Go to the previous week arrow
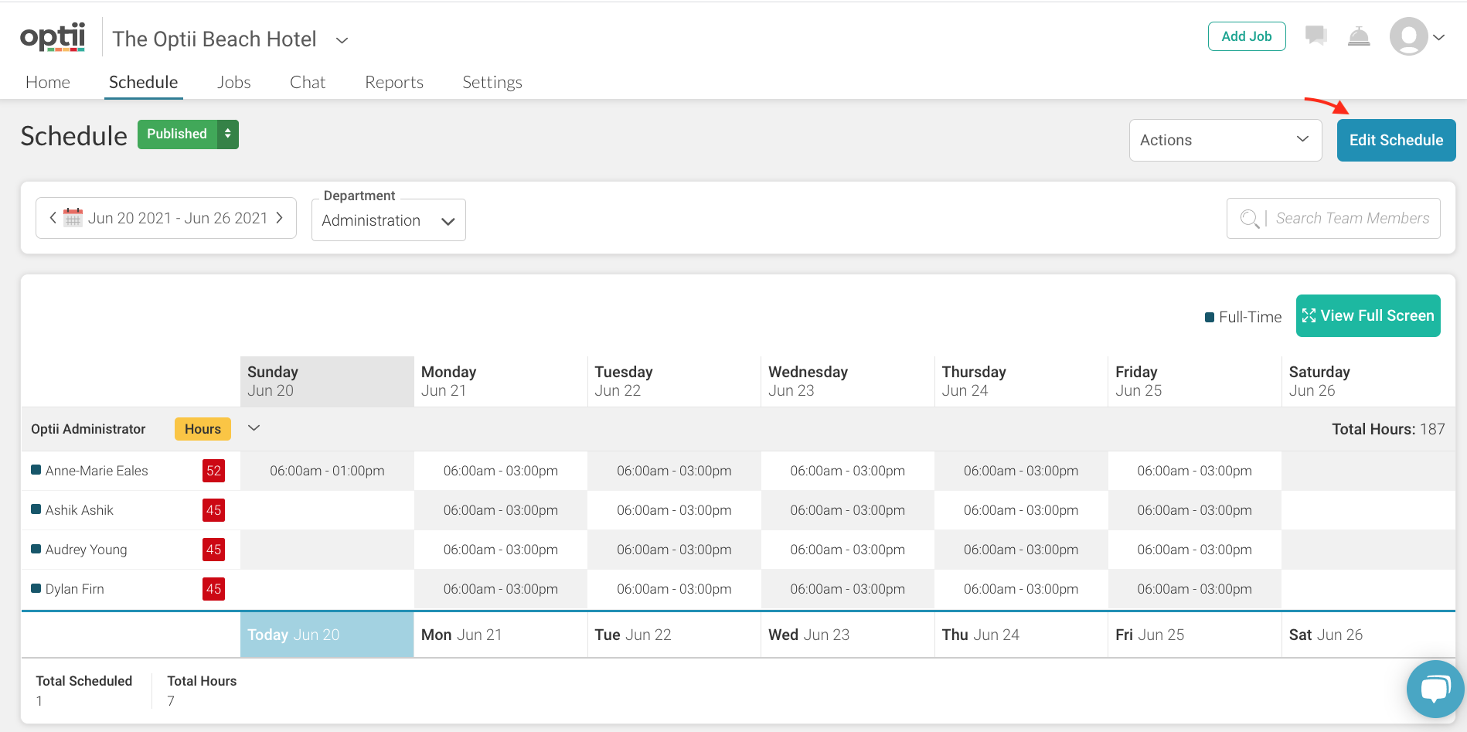The width and height of the screenshot is (1467, 732). tap(53, 218)
